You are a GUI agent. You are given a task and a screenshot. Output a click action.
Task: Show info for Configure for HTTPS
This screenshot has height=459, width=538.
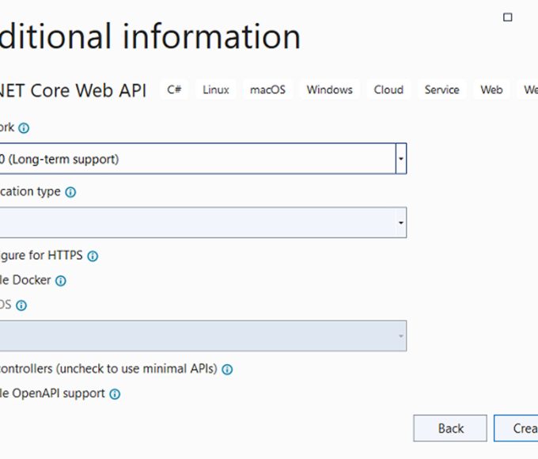click(x=93, y=256)
